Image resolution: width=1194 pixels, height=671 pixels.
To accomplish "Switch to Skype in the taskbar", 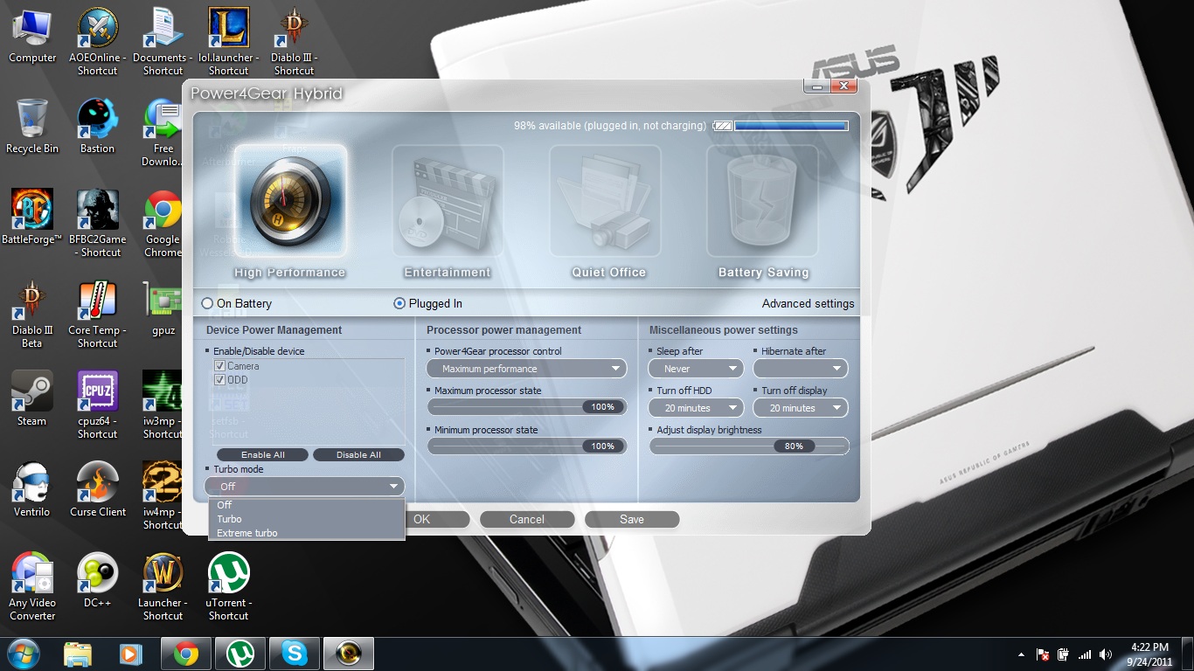I will tap(295, 654).
